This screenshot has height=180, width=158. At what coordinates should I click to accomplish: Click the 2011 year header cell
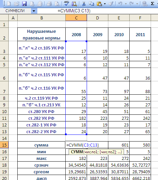[x=140, y=34]
